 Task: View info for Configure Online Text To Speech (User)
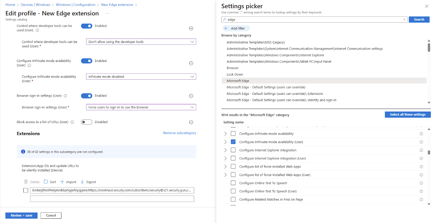[421, 191]
